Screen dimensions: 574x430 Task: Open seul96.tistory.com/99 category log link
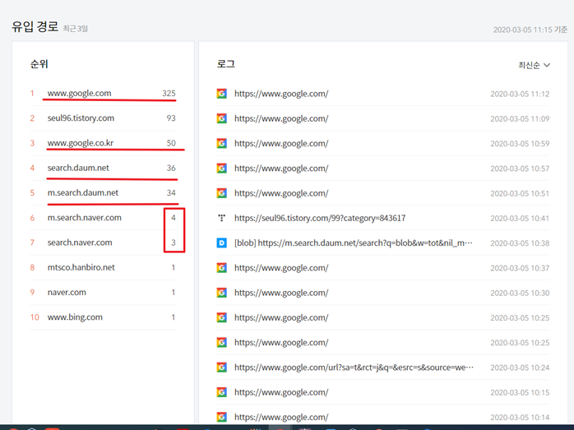320,218
